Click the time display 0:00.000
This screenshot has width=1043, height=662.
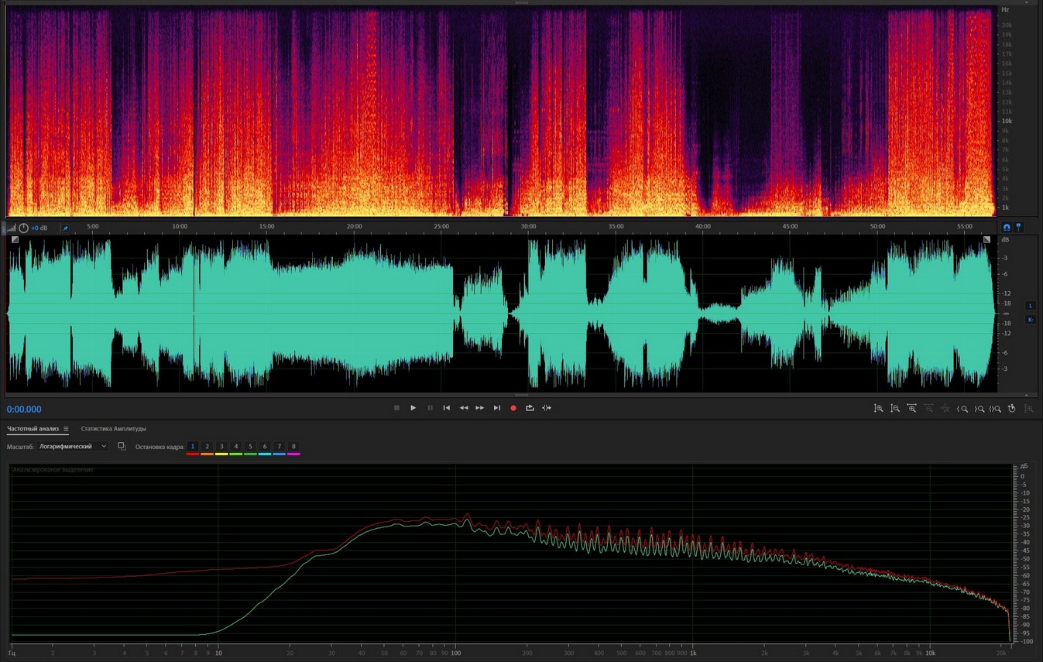coord(24,410)
